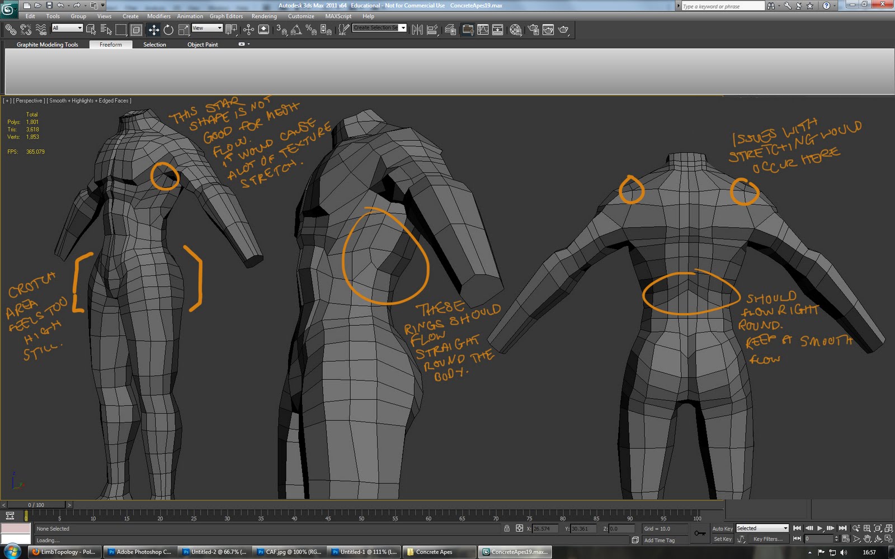Screen dimensions: 895x559
Task: Click the Render Setup icon
Action: coord(534,29)
